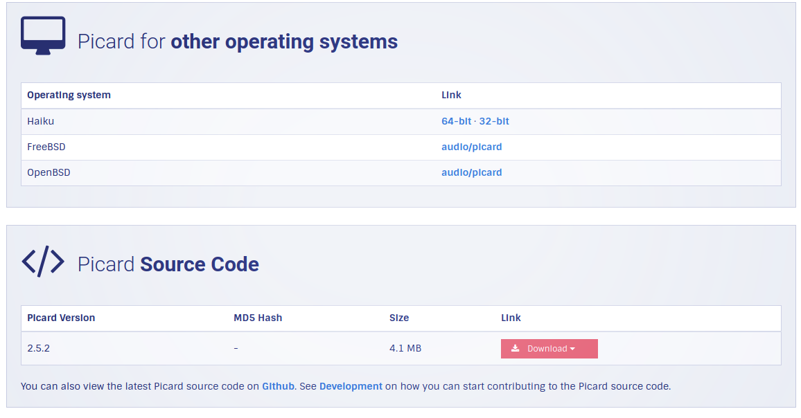Open the Haiku 64-bit download link

[x=456, y=122]
